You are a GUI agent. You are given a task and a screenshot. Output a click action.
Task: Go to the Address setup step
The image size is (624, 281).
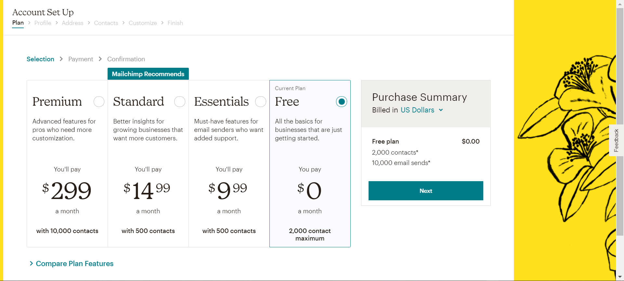[72, 23]
